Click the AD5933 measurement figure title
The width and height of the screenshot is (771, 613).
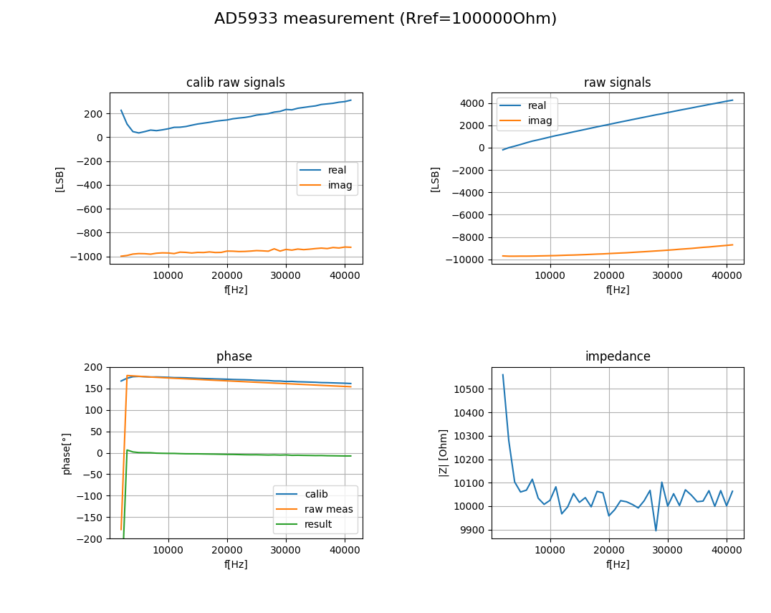pos(385,19)
